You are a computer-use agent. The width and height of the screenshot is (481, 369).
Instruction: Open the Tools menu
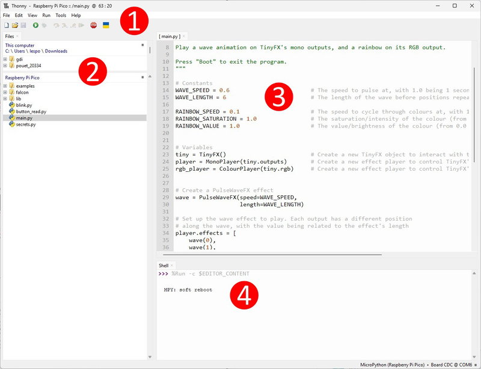[61, 15]
